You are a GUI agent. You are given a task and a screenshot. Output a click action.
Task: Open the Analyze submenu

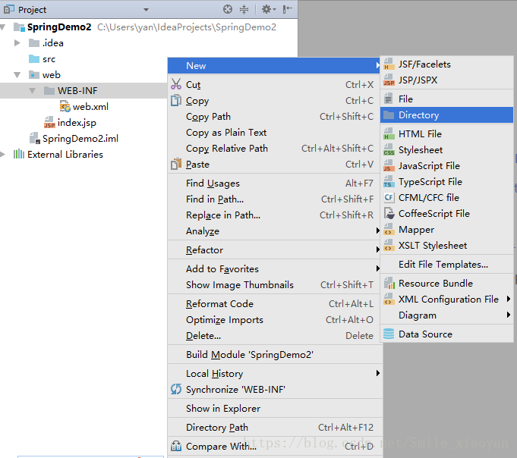pos(276,231)
